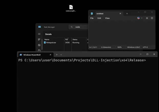Open the Edit menu in Notepad

pos(99,18)
